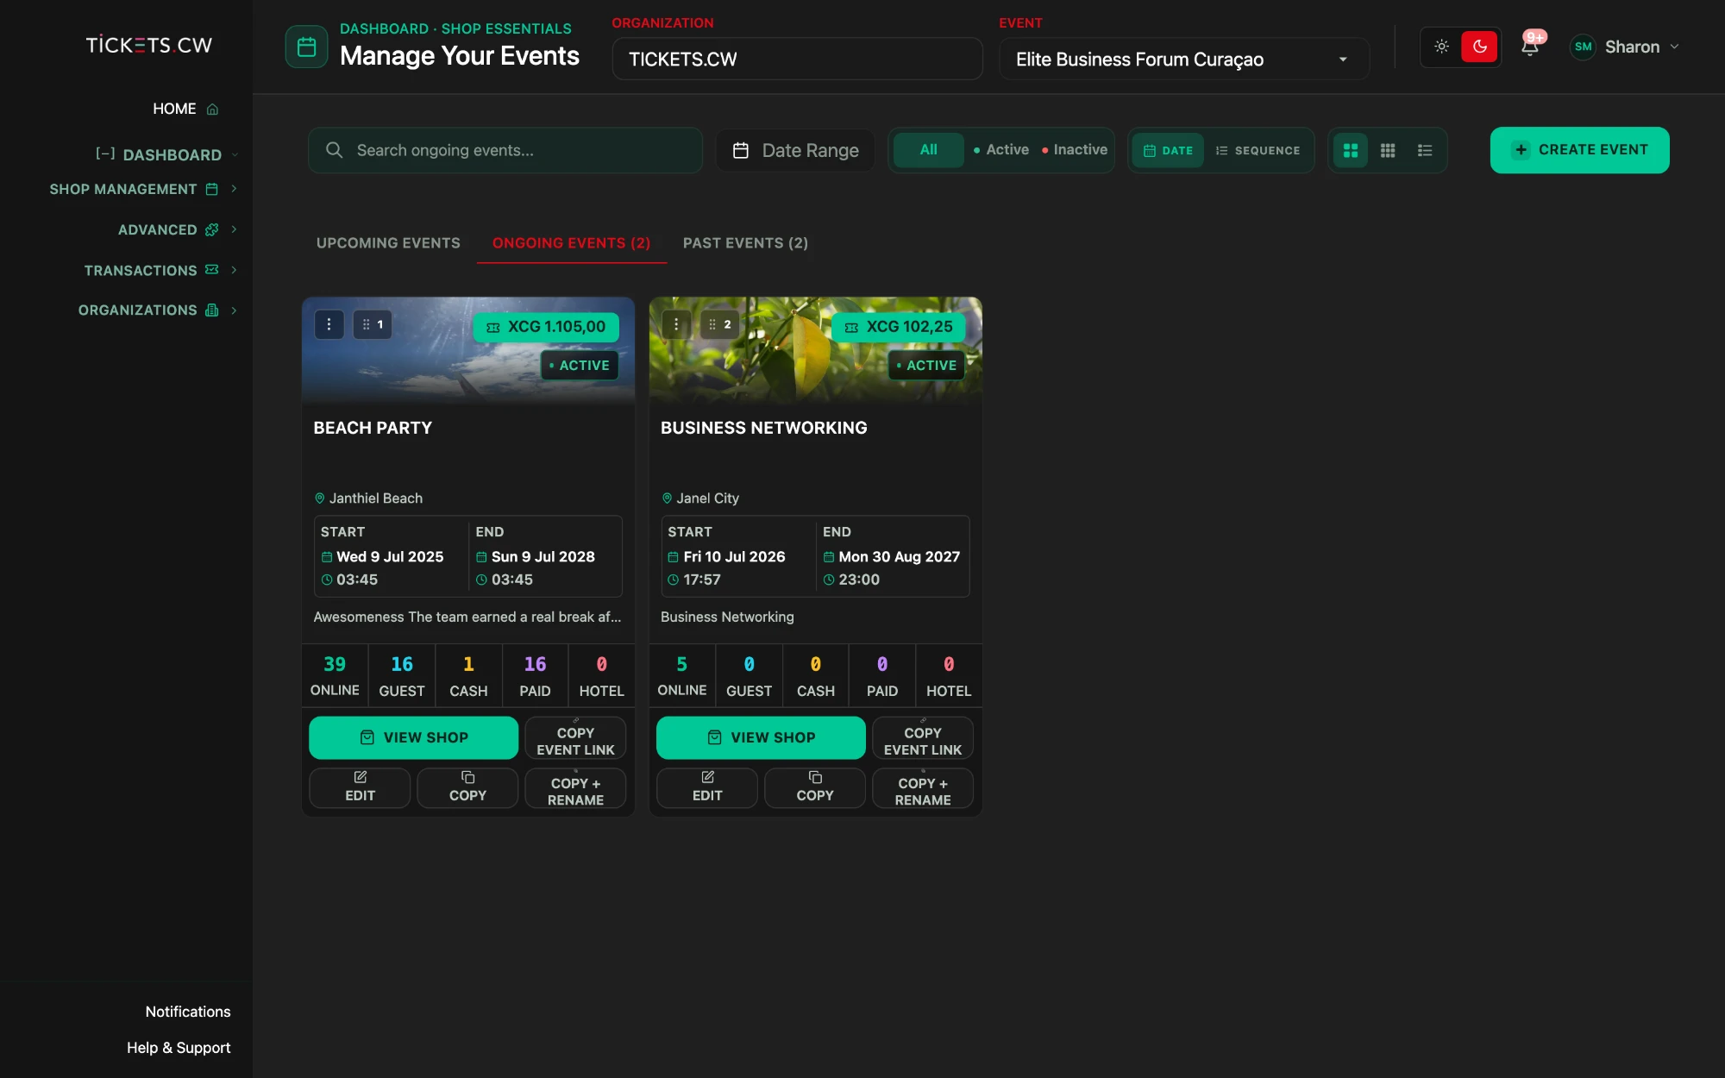The width and height of the screenshot is (1725, 1078).
Task: Click Advanced puzzle icon in sidebar
Action: 211,229
